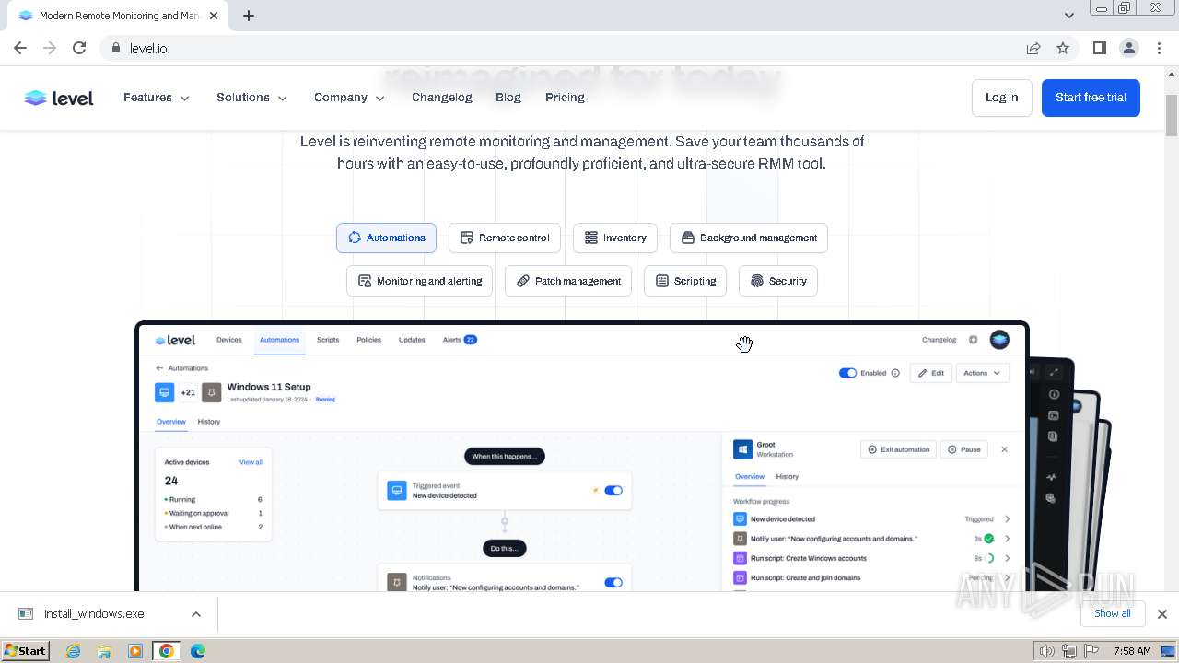Expand the Features menu in the header
The image size is (1179, 663).
tap(157, 98)
